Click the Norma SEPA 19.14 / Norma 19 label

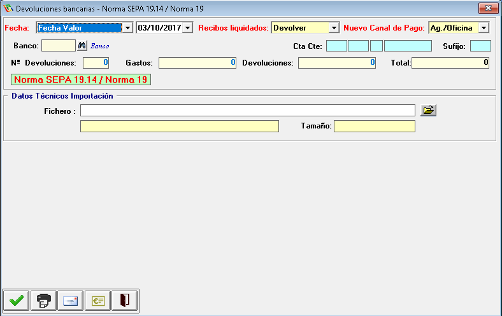point(81,79)
